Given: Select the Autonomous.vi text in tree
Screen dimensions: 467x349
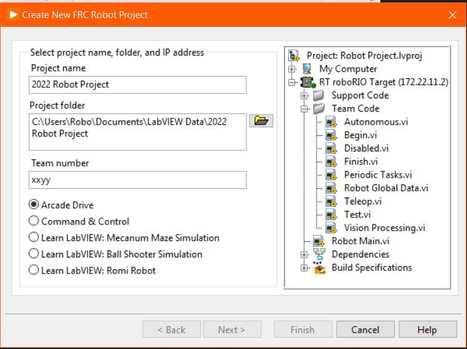Looking at the screenshot, I should click(376, 122).
